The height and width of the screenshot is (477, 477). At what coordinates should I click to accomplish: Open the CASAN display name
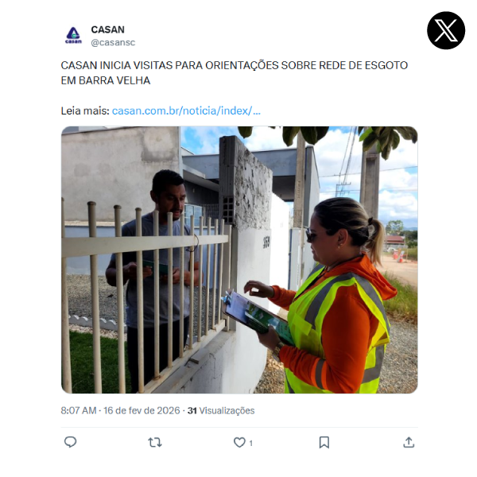107,29
